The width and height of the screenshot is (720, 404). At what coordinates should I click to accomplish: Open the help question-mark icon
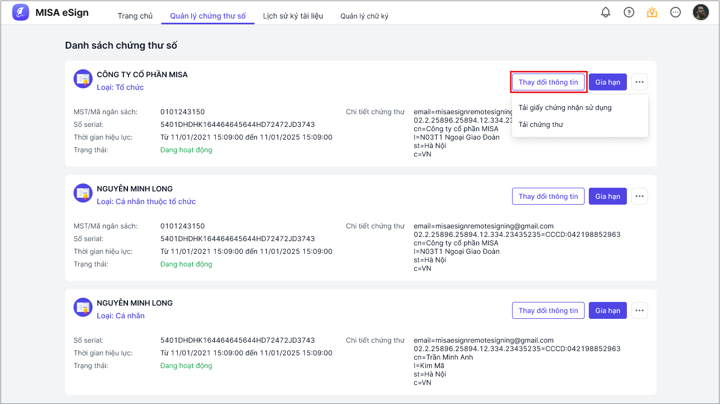click(x=629, y=12)
